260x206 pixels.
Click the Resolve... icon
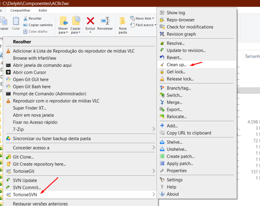coord(162,43)
